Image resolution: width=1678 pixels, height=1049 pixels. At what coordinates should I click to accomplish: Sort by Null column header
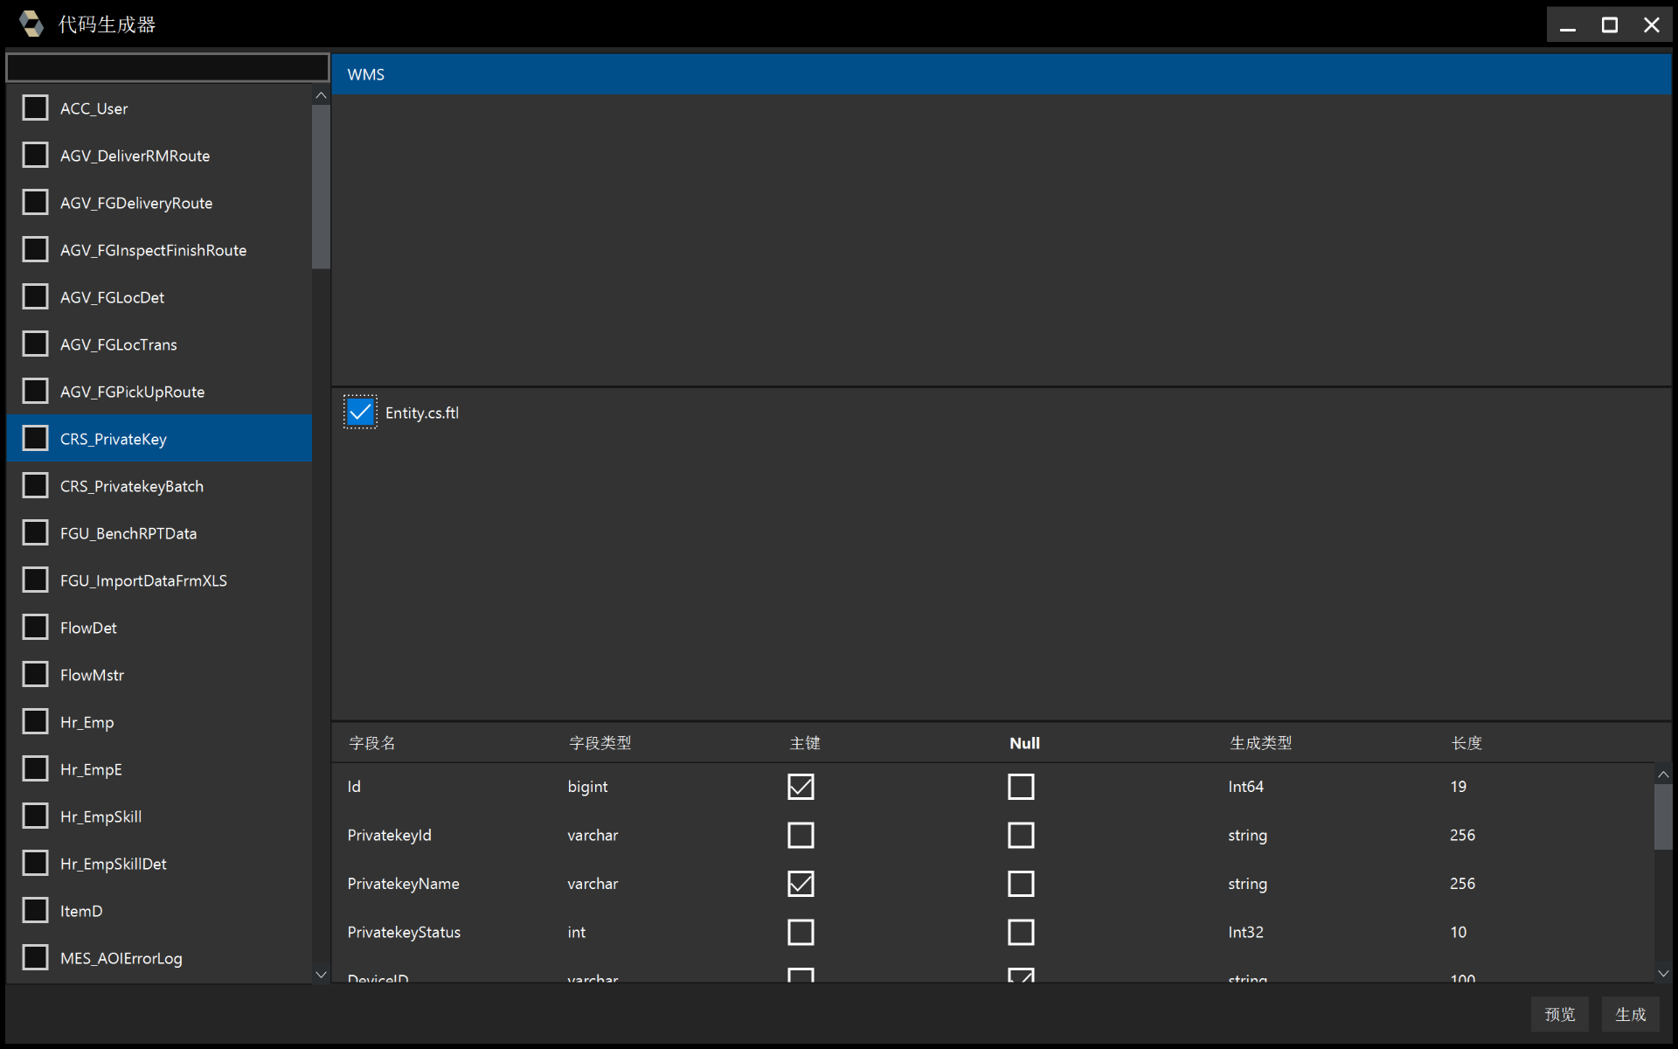point(1024,743)
